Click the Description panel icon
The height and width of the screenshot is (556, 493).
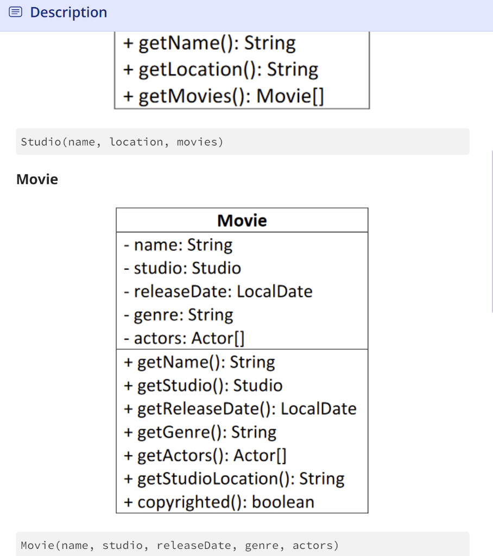click(15, 12)
